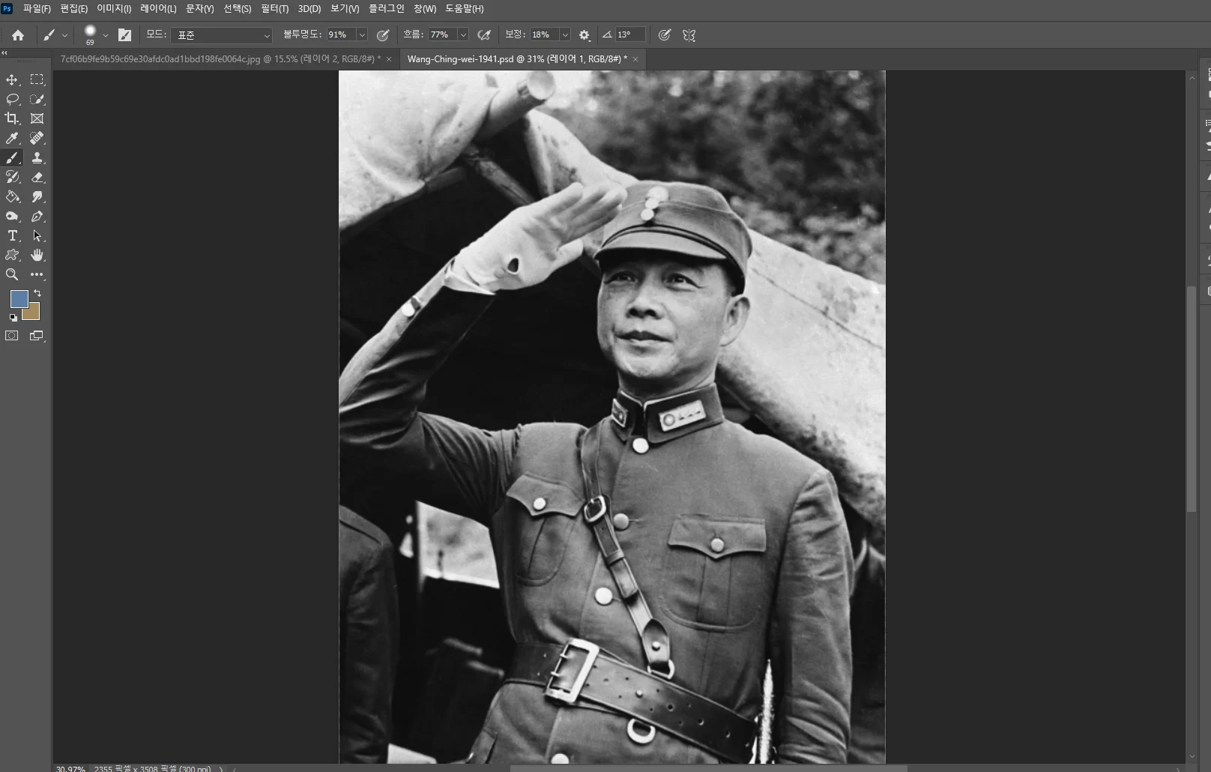Open the 필터(T) menu
This screenshot has height=772, width=1211.
click(x=274, y=9)
